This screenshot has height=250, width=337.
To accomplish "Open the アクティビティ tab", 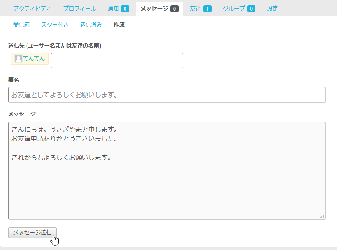I will click(x=32, y=9).
